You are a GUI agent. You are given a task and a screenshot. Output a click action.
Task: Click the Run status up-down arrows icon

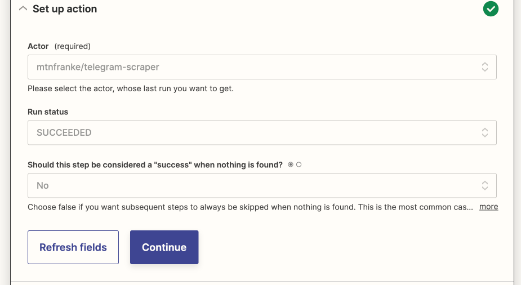485,132
